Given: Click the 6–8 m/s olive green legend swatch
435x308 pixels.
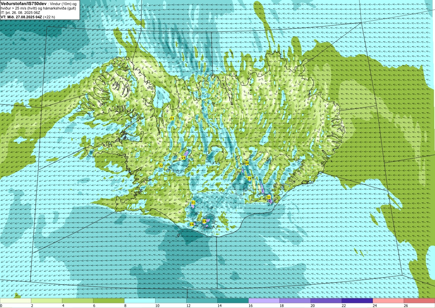Looking at the screenshot, I should 109,301.
